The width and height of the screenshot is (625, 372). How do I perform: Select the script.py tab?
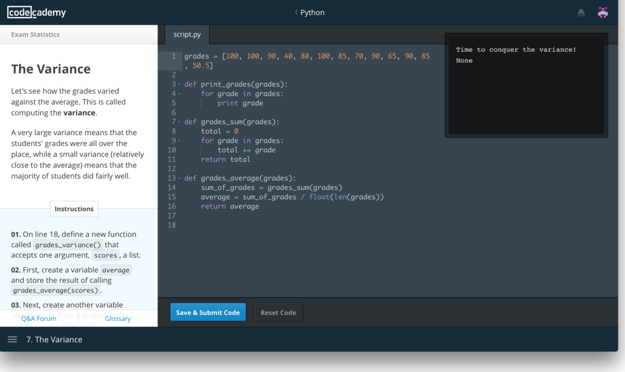coord(187,35)
